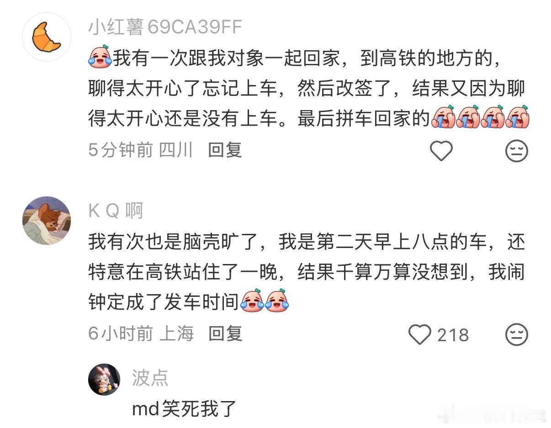
Task: Like K Q 啊's comment with the heart
Action: point(419,334)
